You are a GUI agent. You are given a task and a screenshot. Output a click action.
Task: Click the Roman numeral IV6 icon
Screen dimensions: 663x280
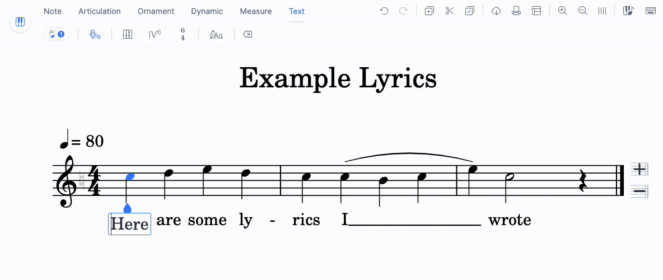155,35
